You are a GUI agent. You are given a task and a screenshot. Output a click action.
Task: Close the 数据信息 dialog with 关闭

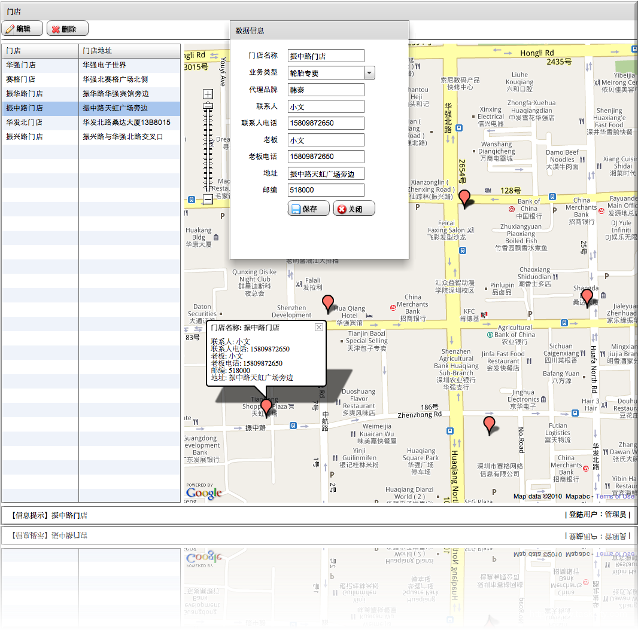coord(354,209)
